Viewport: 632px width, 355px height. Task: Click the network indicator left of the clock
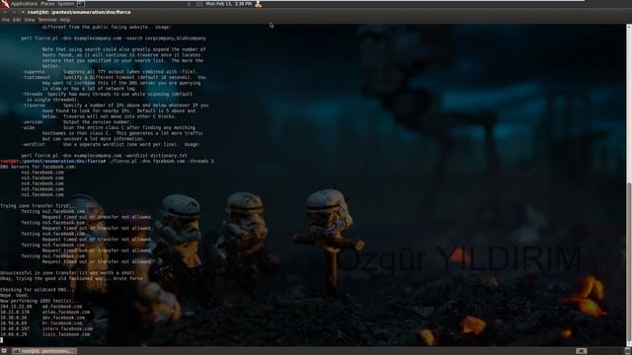(x=199, y=4)
